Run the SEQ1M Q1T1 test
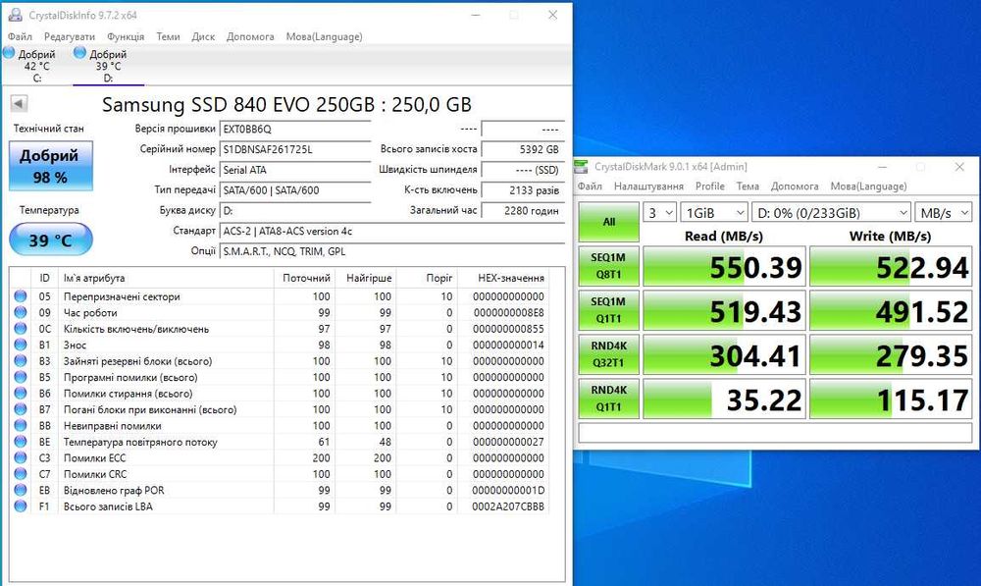Viewport: 981px width, 586px height. tap(609, 310)
